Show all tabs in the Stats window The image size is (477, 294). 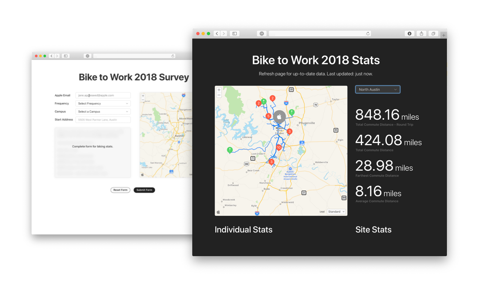pos(433,33)
